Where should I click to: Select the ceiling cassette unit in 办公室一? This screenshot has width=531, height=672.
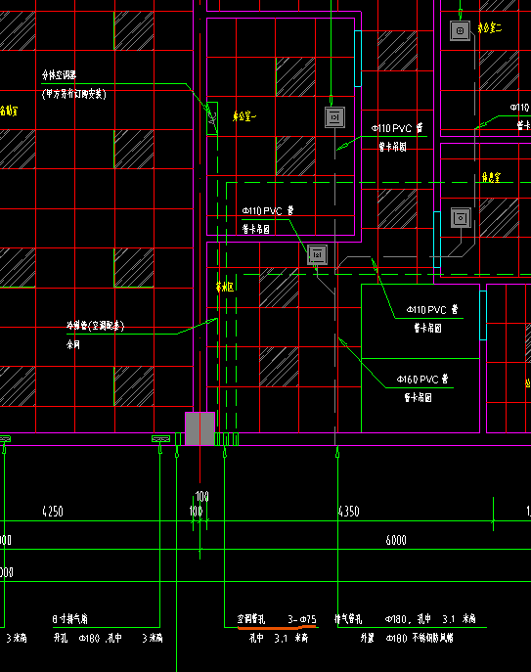click(334, 117)
